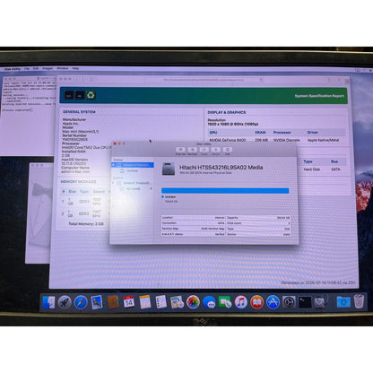
Task: Open Messages bubble icon in Dock
Action: tap(209, 302)
